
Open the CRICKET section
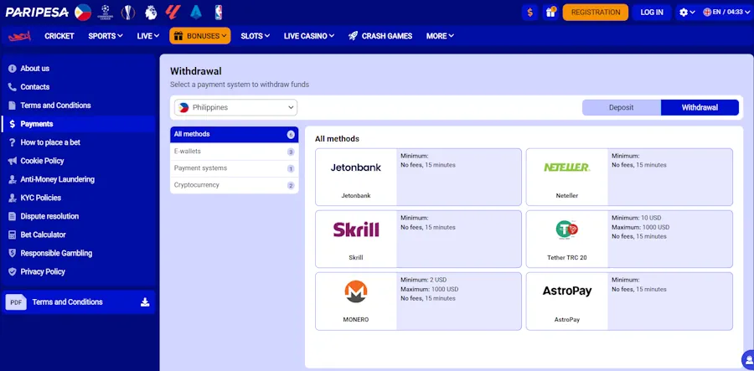[x=59, y=36]
